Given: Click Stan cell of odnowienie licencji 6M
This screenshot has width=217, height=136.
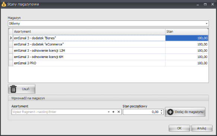Looking at the screenshot, I should (x=187, y=57).
